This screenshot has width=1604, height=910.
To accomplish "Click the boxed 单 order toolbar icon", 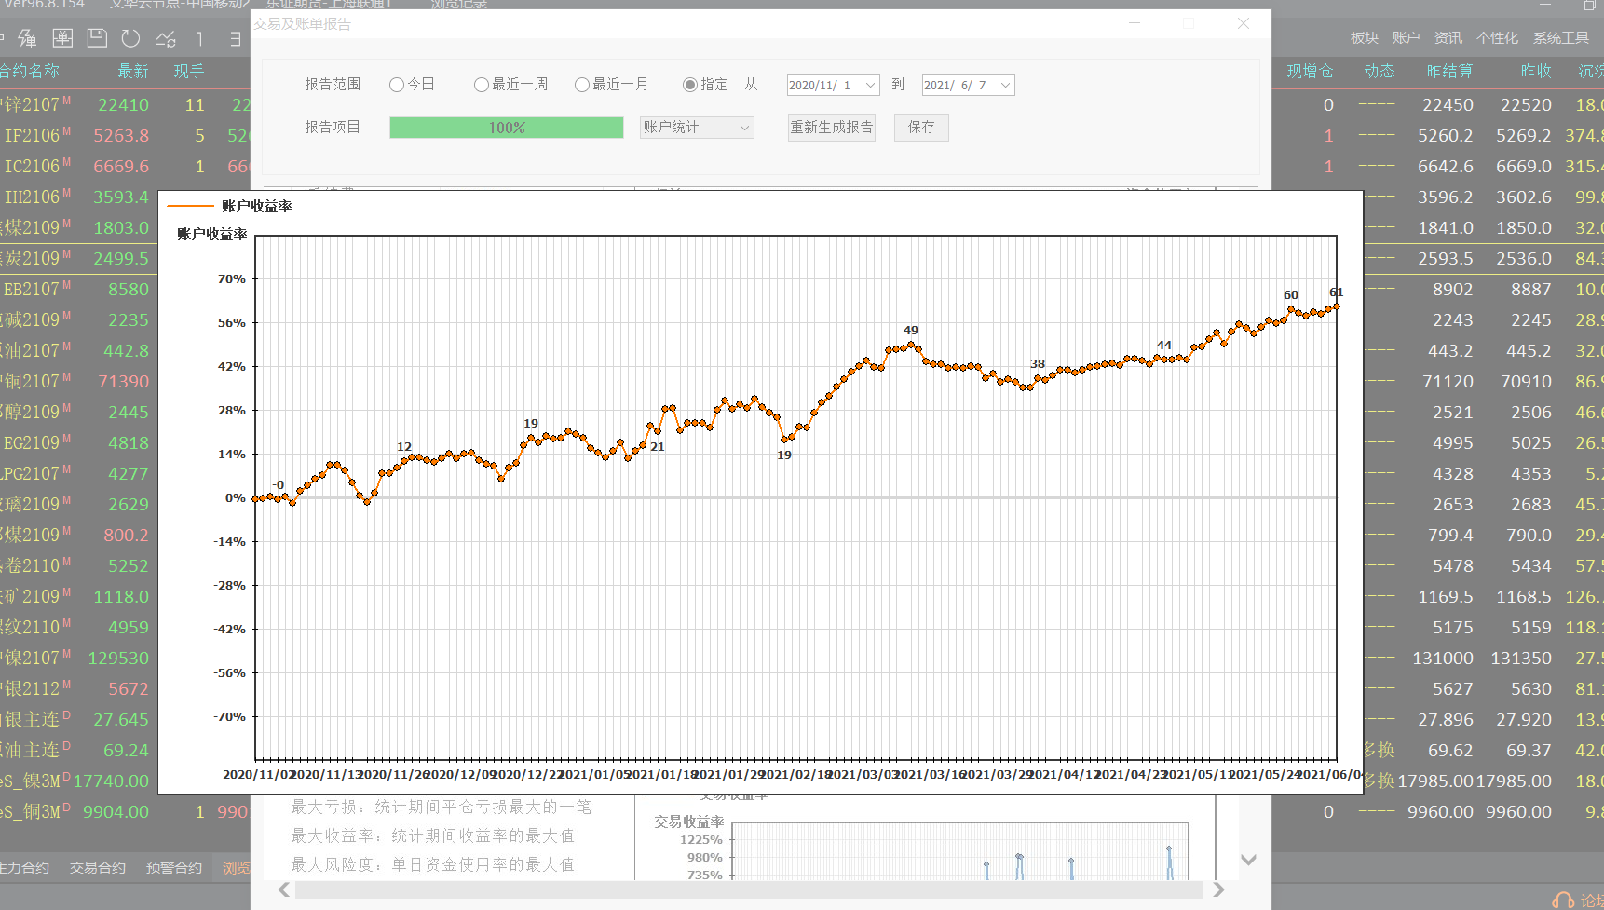I will tap(62, 38).
